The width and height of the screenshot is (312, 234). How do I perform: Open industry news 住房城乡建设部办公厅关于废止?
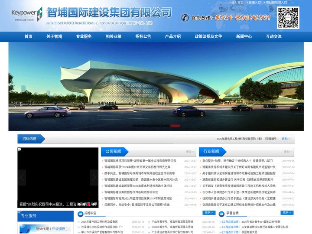tap(239, 198)
